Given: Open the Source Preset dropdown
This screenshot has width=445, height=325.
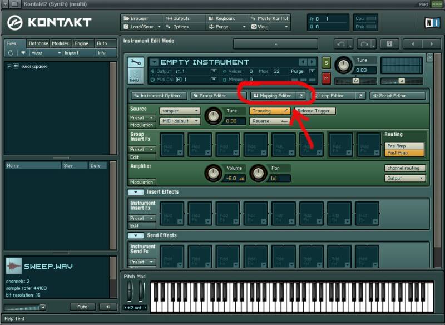Looking at the screenshot, I should [x=142, y=118].
